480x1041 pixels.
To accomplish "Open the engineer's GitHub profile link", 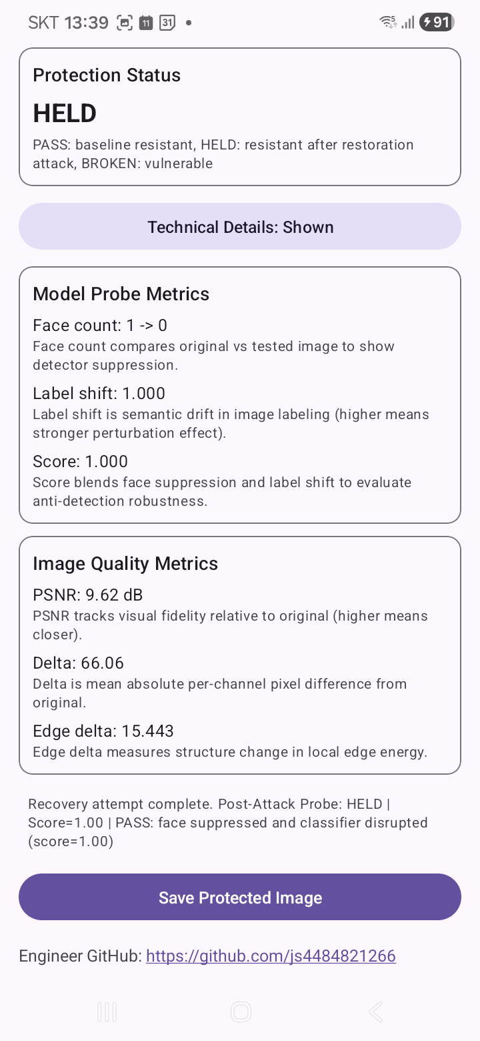I will point(271,956).
